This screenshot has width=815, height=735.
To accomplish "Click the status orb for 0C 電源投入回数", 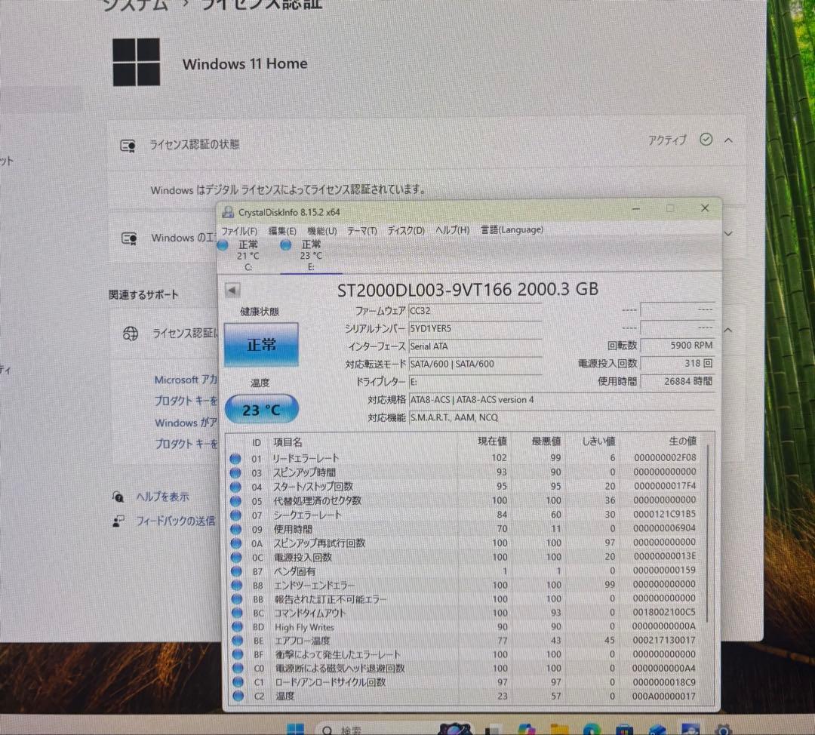I will [x=236, y=557].
